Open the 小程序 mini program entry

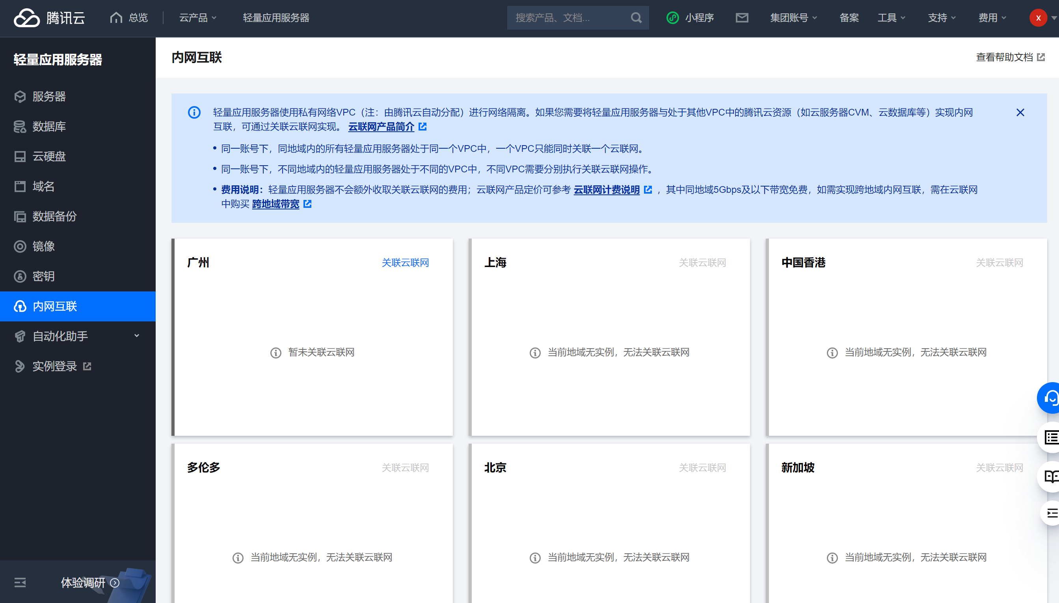[690, 18]
